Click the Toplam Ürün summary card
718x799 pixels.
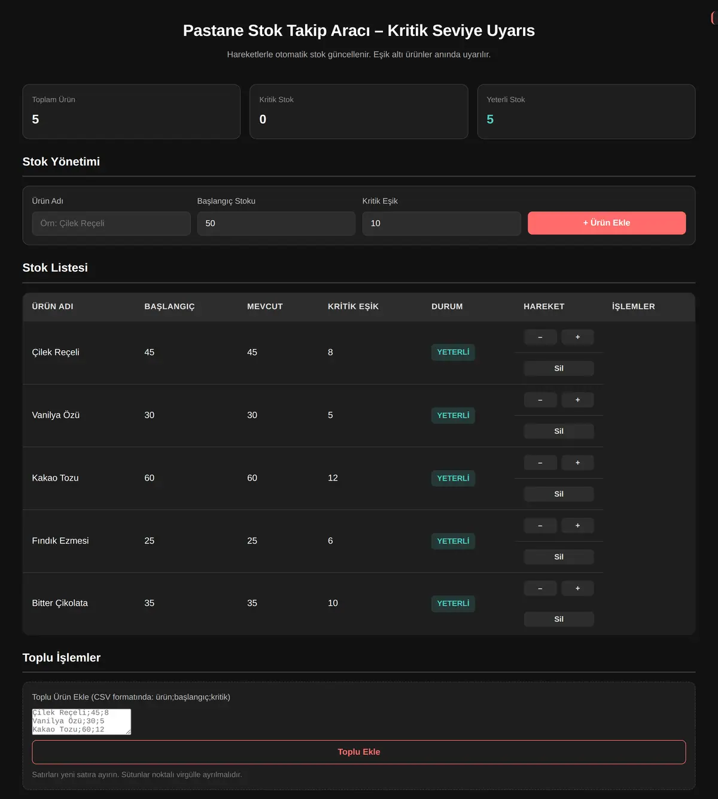(132, 111)
